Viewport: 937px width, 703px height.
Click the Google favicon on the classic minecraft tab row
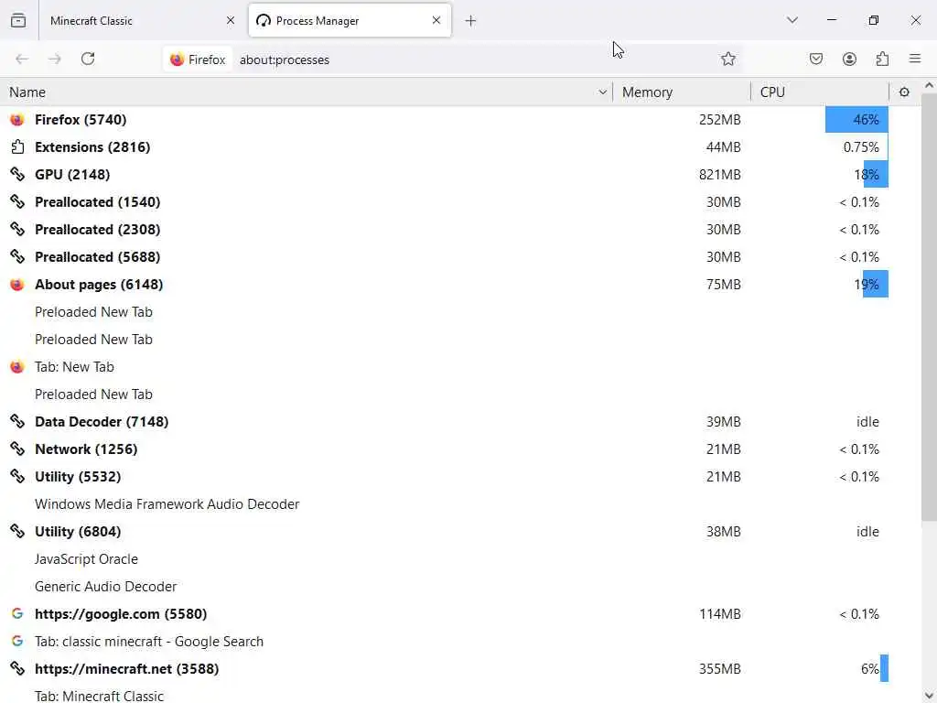[x=17, y=642]
